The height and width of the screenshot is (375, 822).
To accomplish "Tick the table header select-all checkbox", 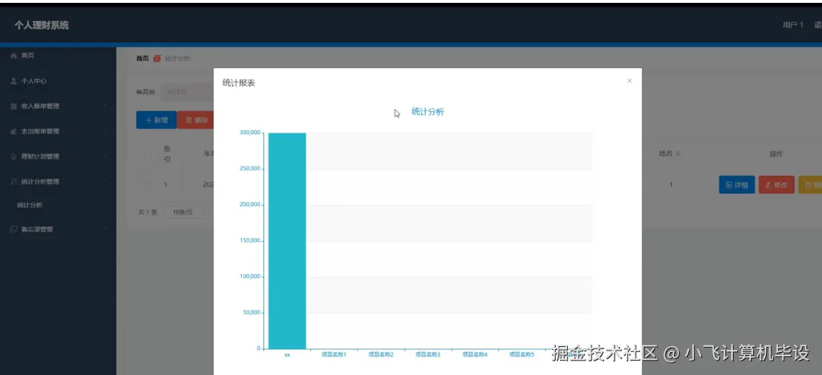I will 147,154.
